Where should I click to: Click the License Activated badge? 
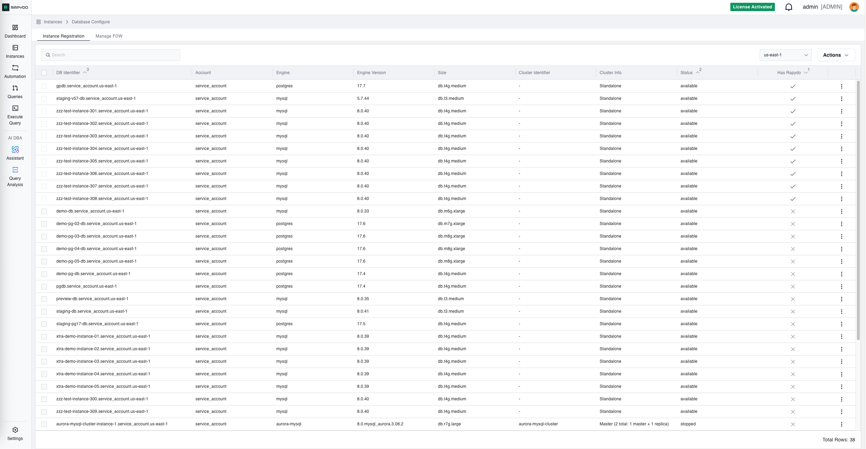tap(752, 7)
